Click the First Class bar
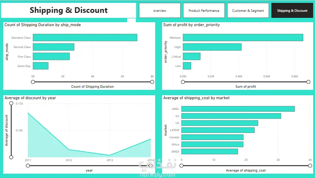Image resolution: width=315 pixels, height=178 pixels. tap(51, 57)
